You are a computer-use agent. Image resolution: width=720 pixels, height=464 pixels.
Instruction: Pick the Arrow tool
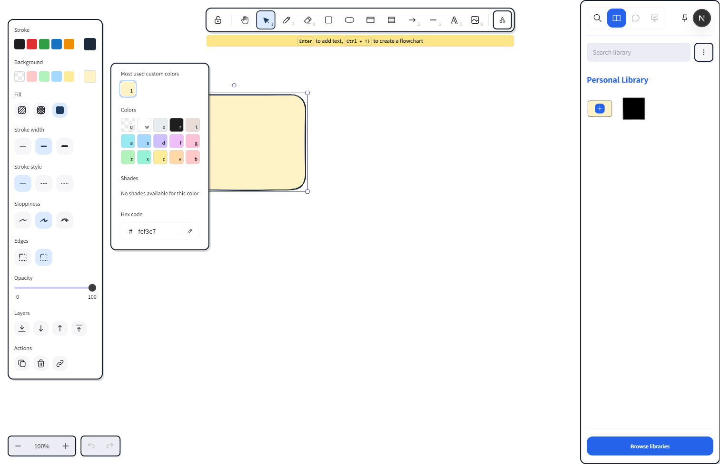[x=412, y=20]
